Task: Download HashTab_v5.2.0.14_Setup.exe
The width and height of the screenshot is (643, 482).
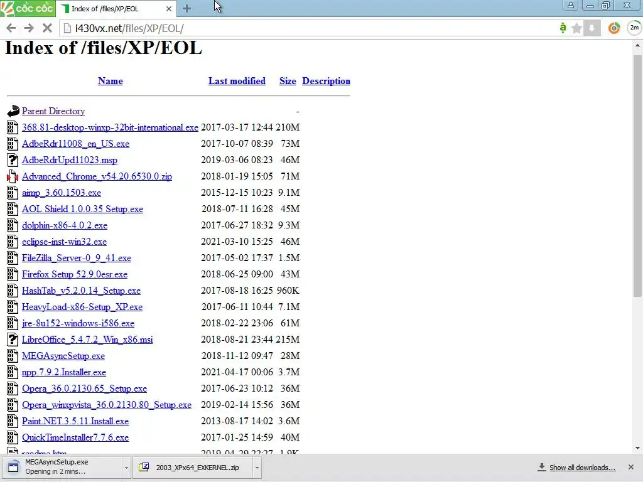Action: (x=81, y=291)
